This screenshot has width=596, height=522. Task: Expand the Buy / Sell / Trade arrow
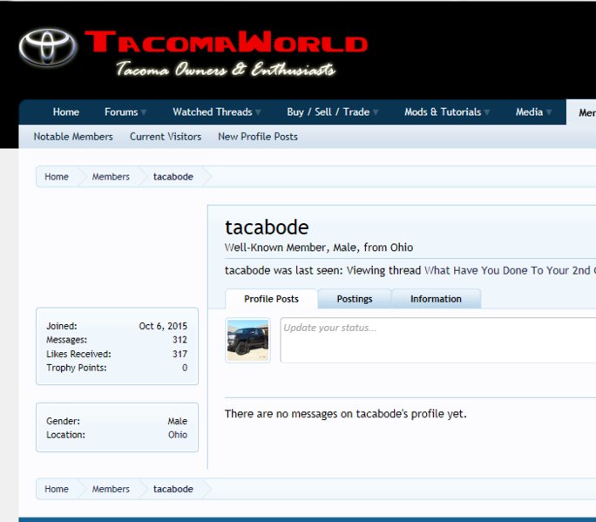(x=376, y=112)
